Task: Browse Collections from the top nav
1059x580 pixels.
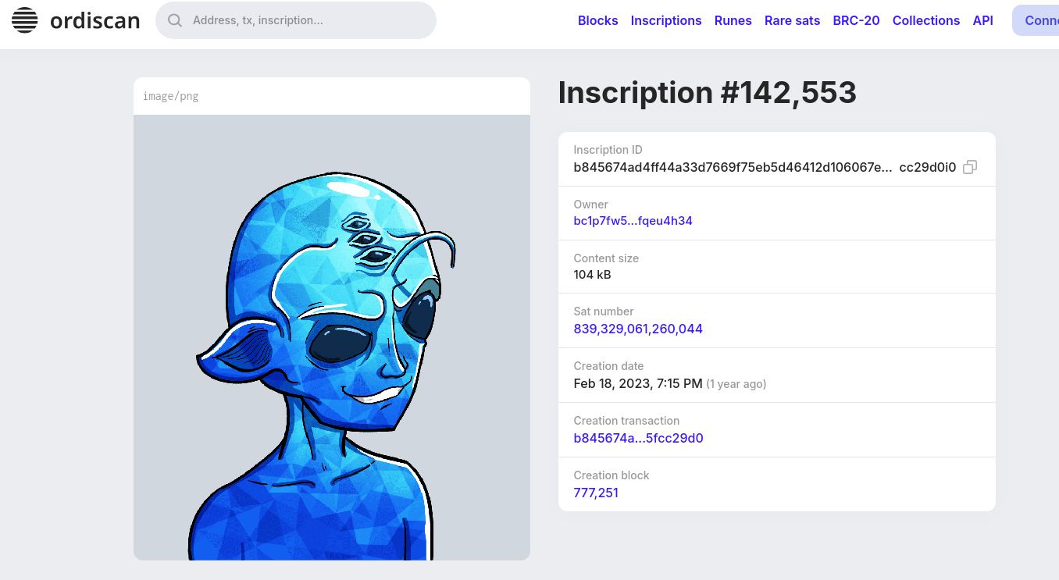Action: pos(925,20)
